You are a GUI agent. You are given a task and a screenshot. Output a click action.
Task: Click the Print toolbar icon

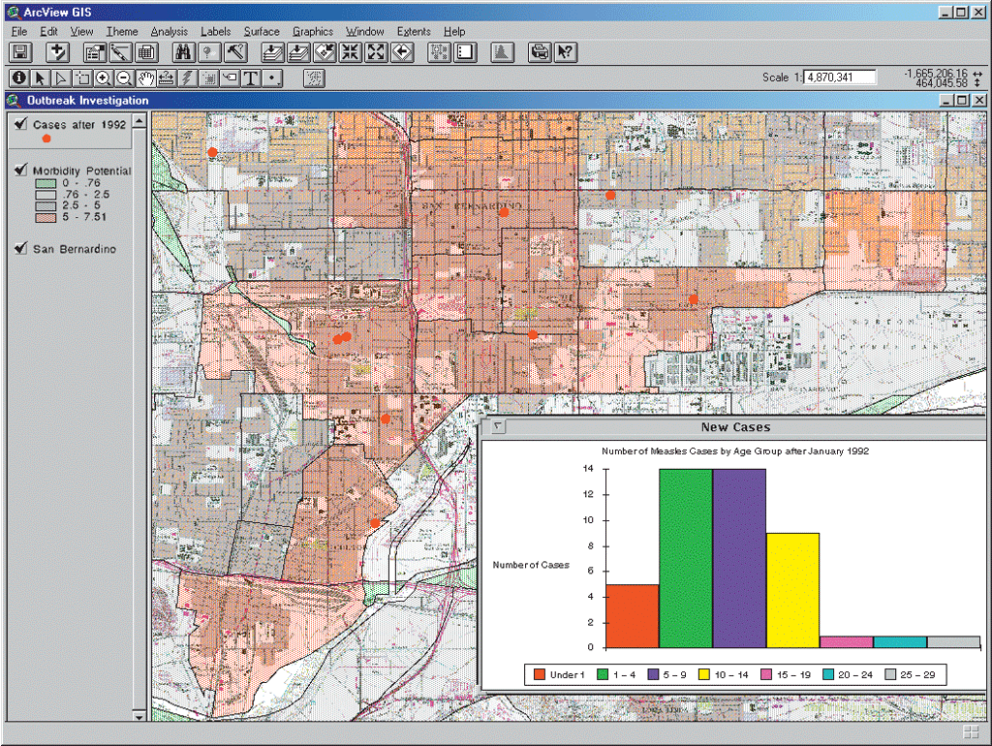540,53
